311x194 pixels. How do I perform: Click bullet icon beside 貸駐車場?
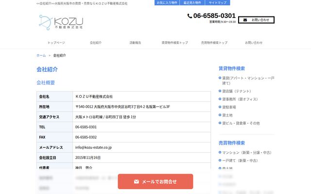pyautogui.click(x=220, y=107)
